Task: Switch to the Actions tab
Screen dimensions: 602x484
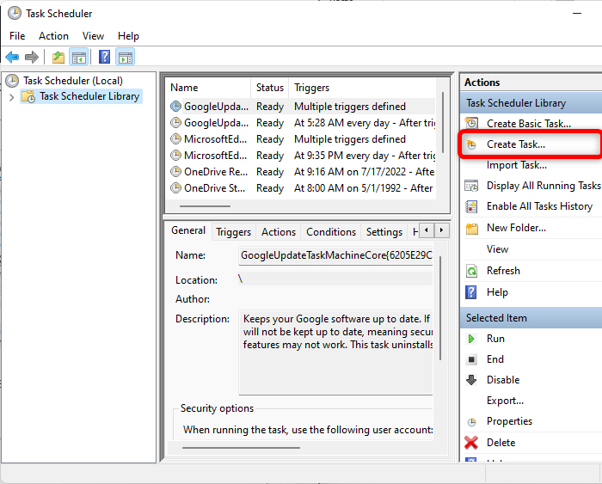Action: 279,232
